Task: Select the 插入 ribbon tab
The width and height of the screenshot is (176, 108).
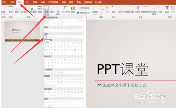Action: click(x=20, y=2)
